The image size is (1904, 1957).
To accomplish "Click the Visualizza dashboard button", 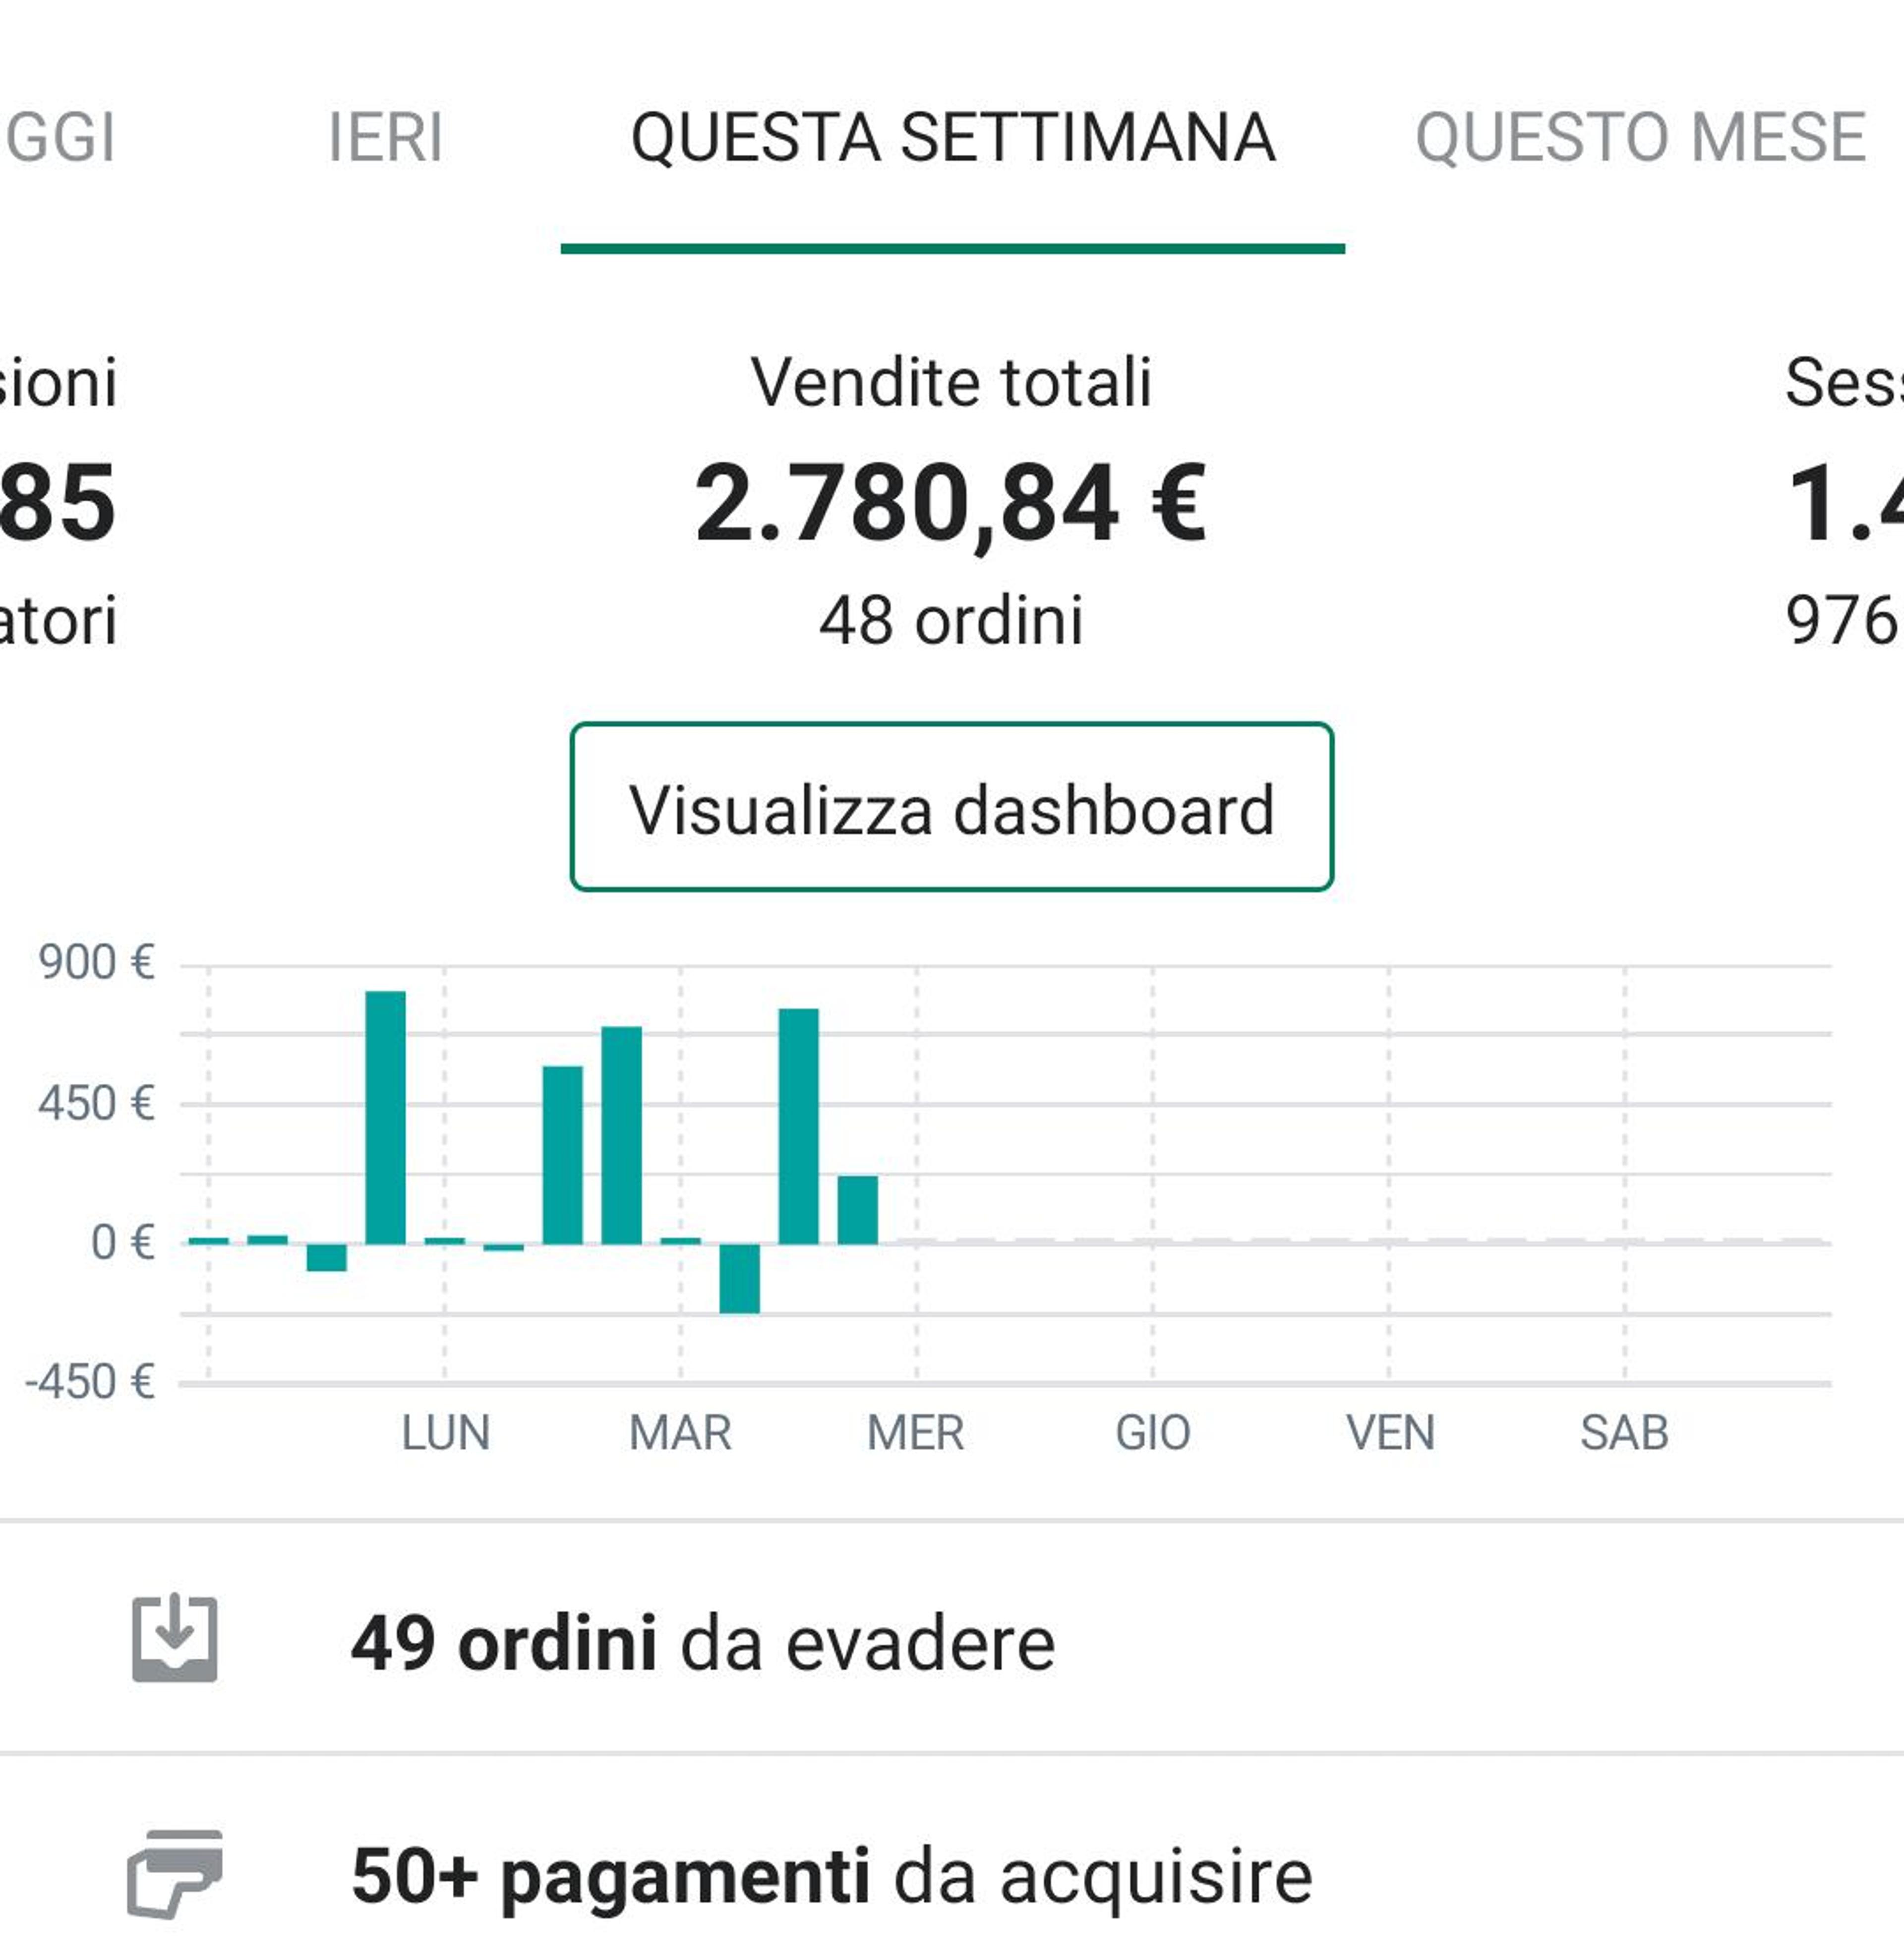I will point(951,806).
